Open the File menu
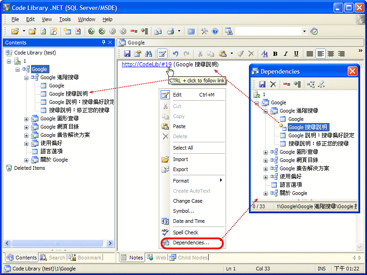Image resolution: width=367 pixels, height=275 pixels. pos(15,19)
